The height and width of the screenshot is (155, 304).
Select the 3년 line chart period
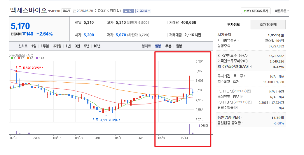coord(77,46)
